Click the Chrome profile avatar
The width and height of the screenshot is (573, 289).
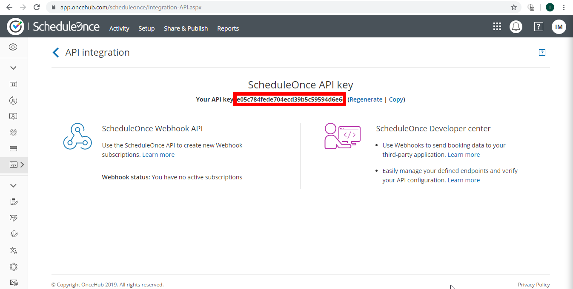coord(550,7)
